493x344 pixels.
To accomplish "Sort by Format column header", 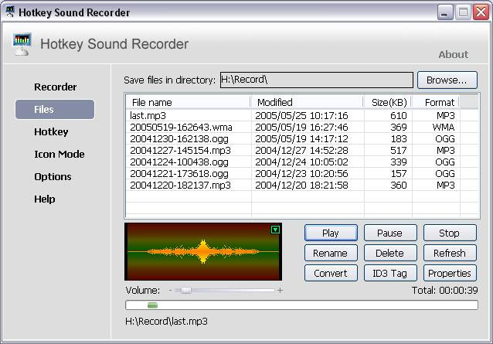I will [436, 103].
